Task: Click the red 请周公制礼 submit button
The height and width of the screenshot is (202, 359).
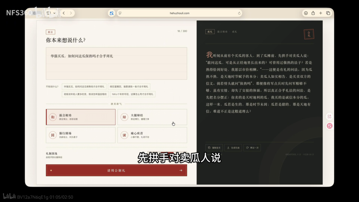Action: pyautogui.click(x=116, y=170)
